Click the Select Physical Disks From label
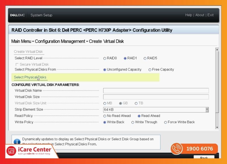This screenshot has width=227, height=164. click(x=35, y=70)
